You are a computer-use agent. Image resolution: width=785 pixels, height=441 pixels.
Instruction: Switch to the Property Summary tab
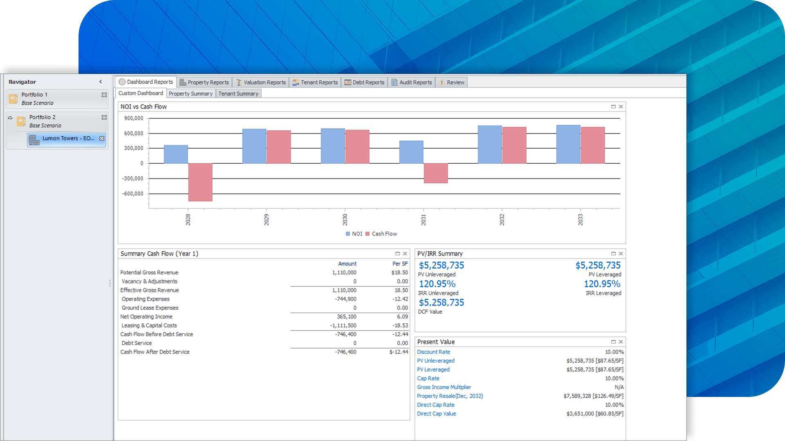point(191,93)
